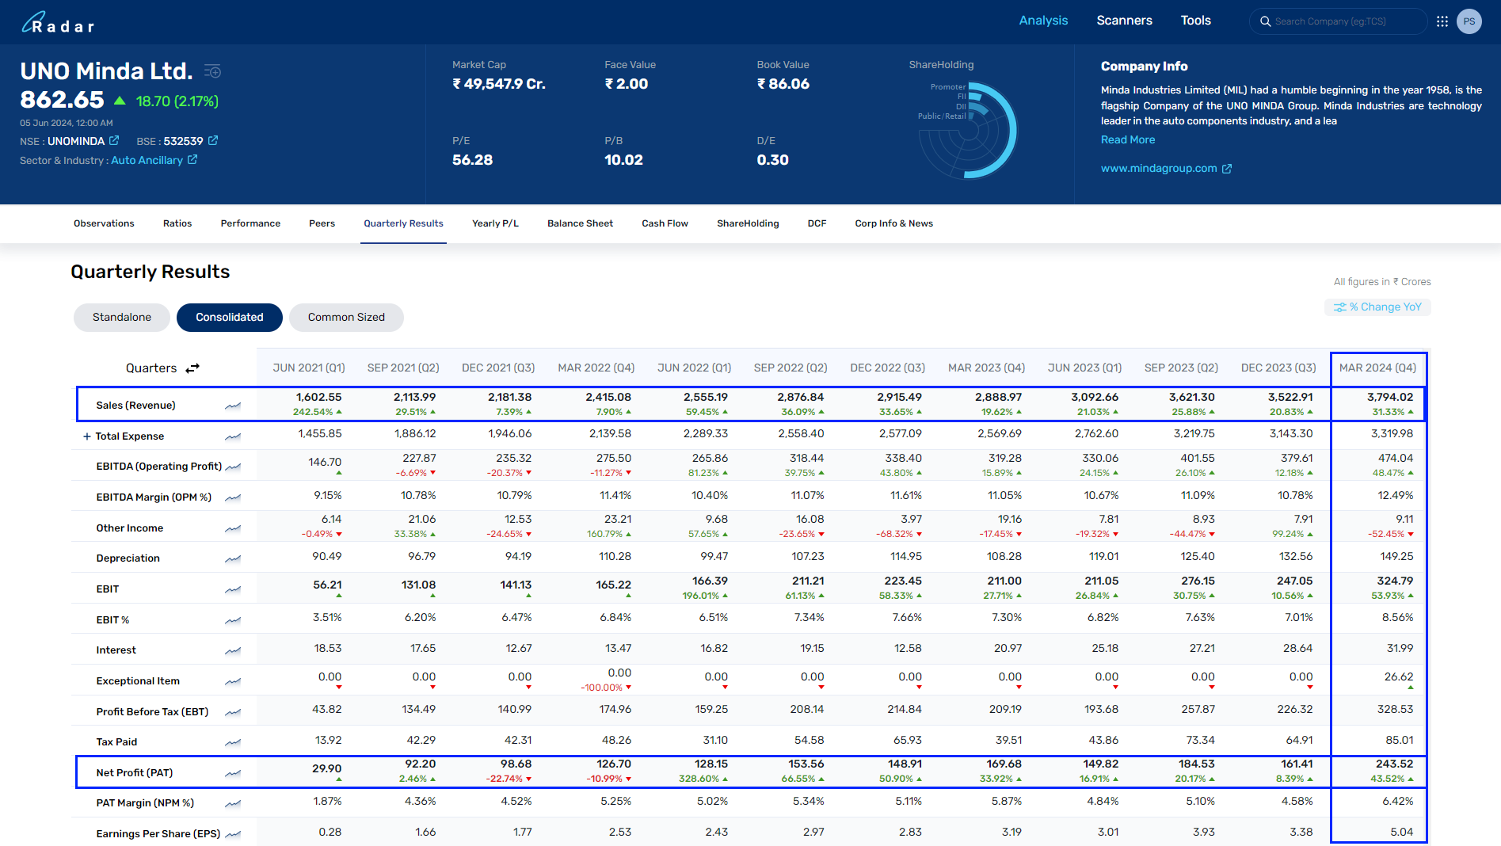1501x846 pixels.
Task: Select MAR 2024 (Q4) column header
Action: (x=1377, y=368)
